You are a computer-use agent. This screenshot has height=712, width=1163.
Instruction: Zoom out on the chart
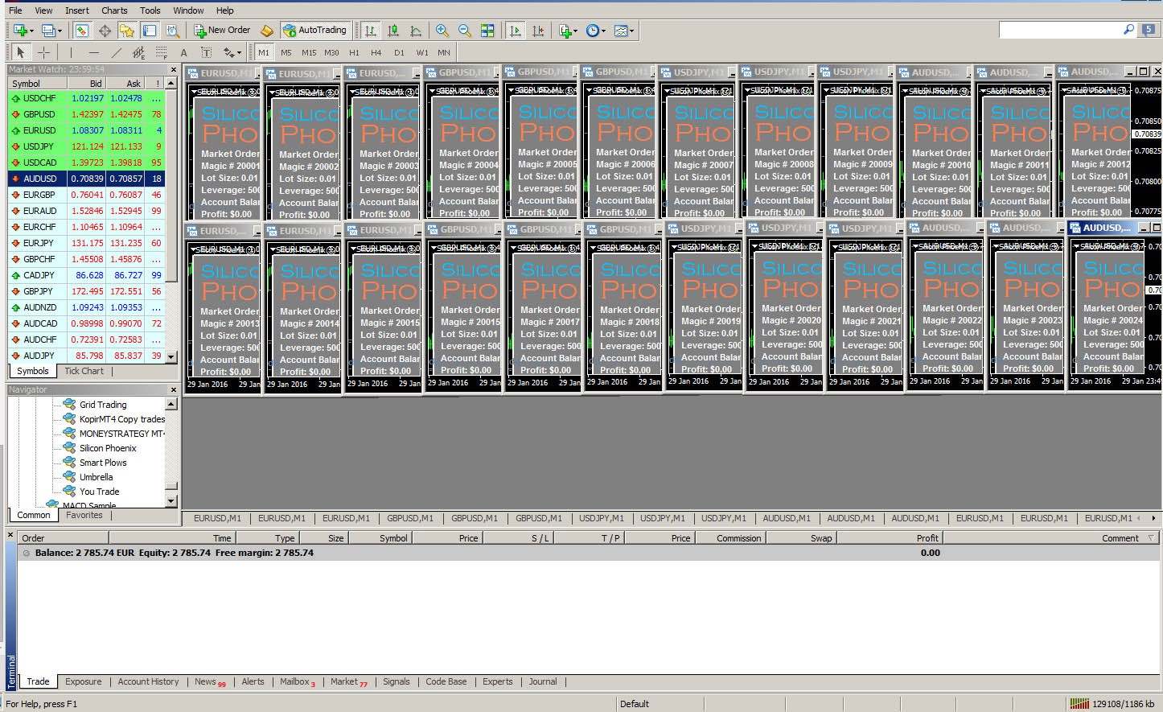[465, 31]
